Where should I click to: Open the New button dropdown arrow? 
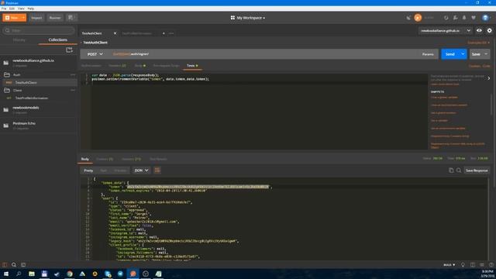click(23, 18)
